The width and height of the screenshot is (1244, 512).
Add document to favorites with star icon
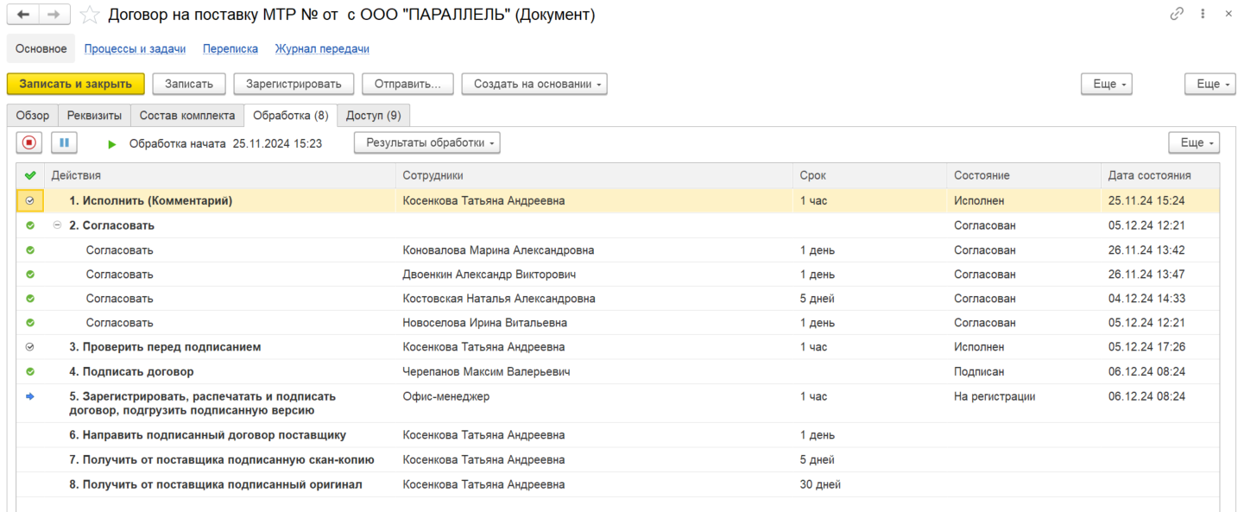(89, 15)
